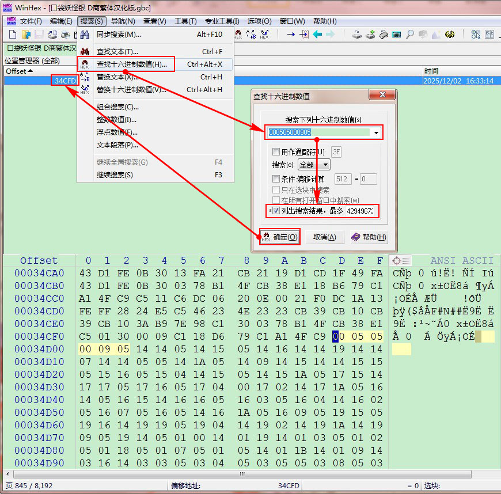Open the 选项(O) menu
This screenshot has height=494, width=501.
pos(260,21)
